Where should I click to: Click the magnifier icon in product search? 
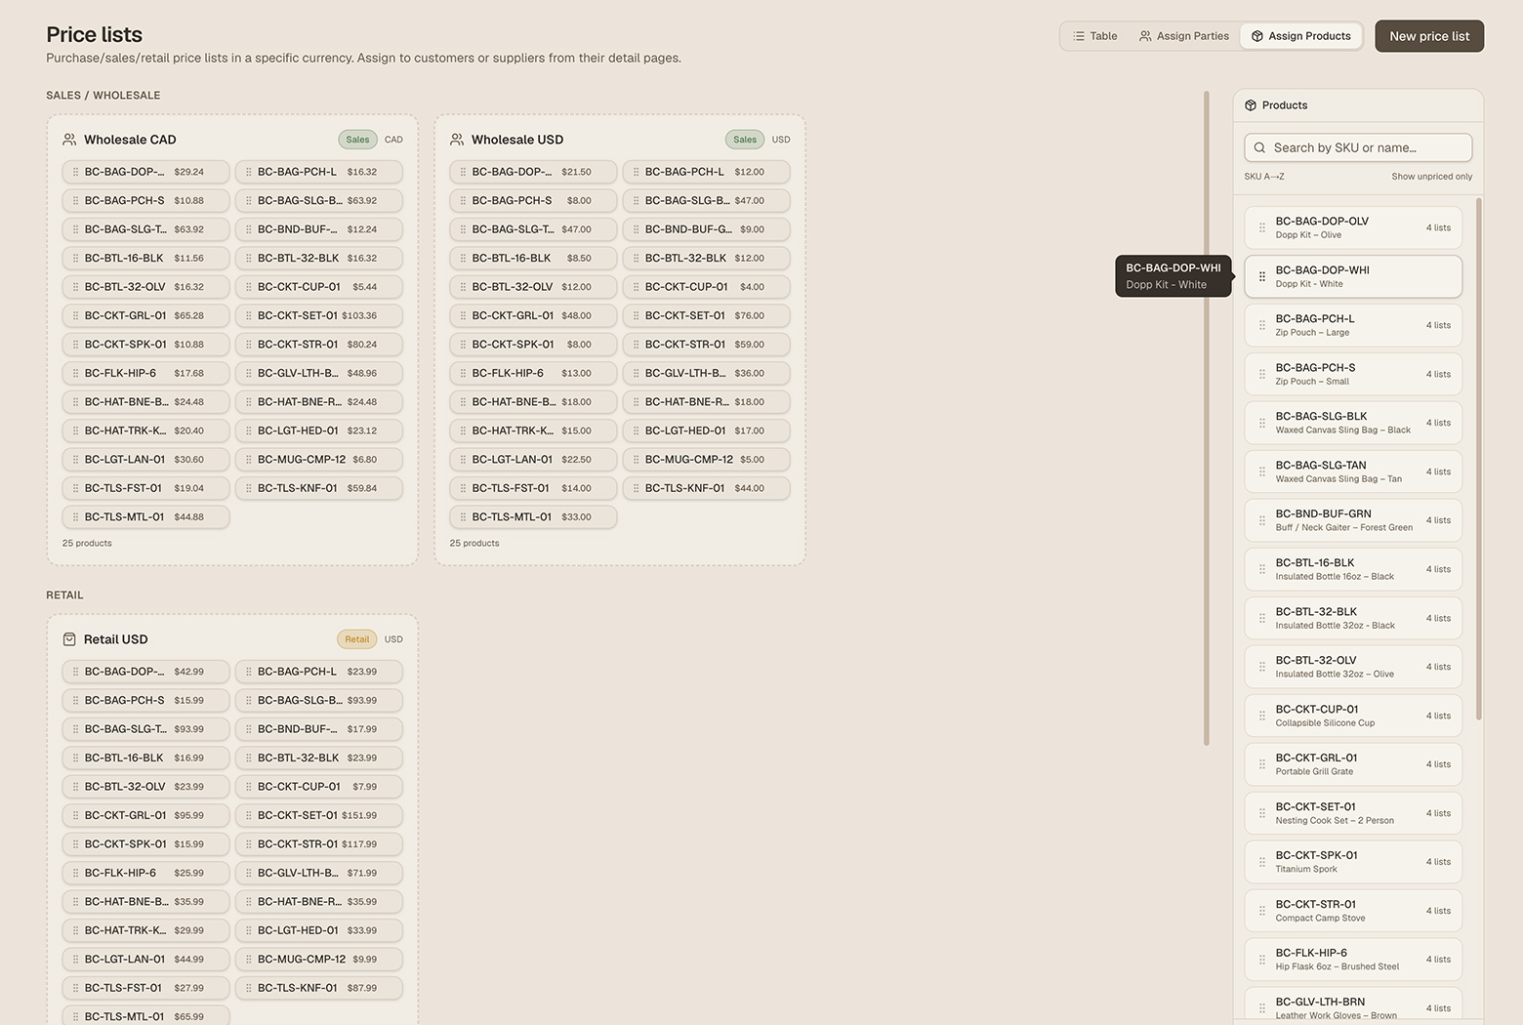pos(1259,148)
